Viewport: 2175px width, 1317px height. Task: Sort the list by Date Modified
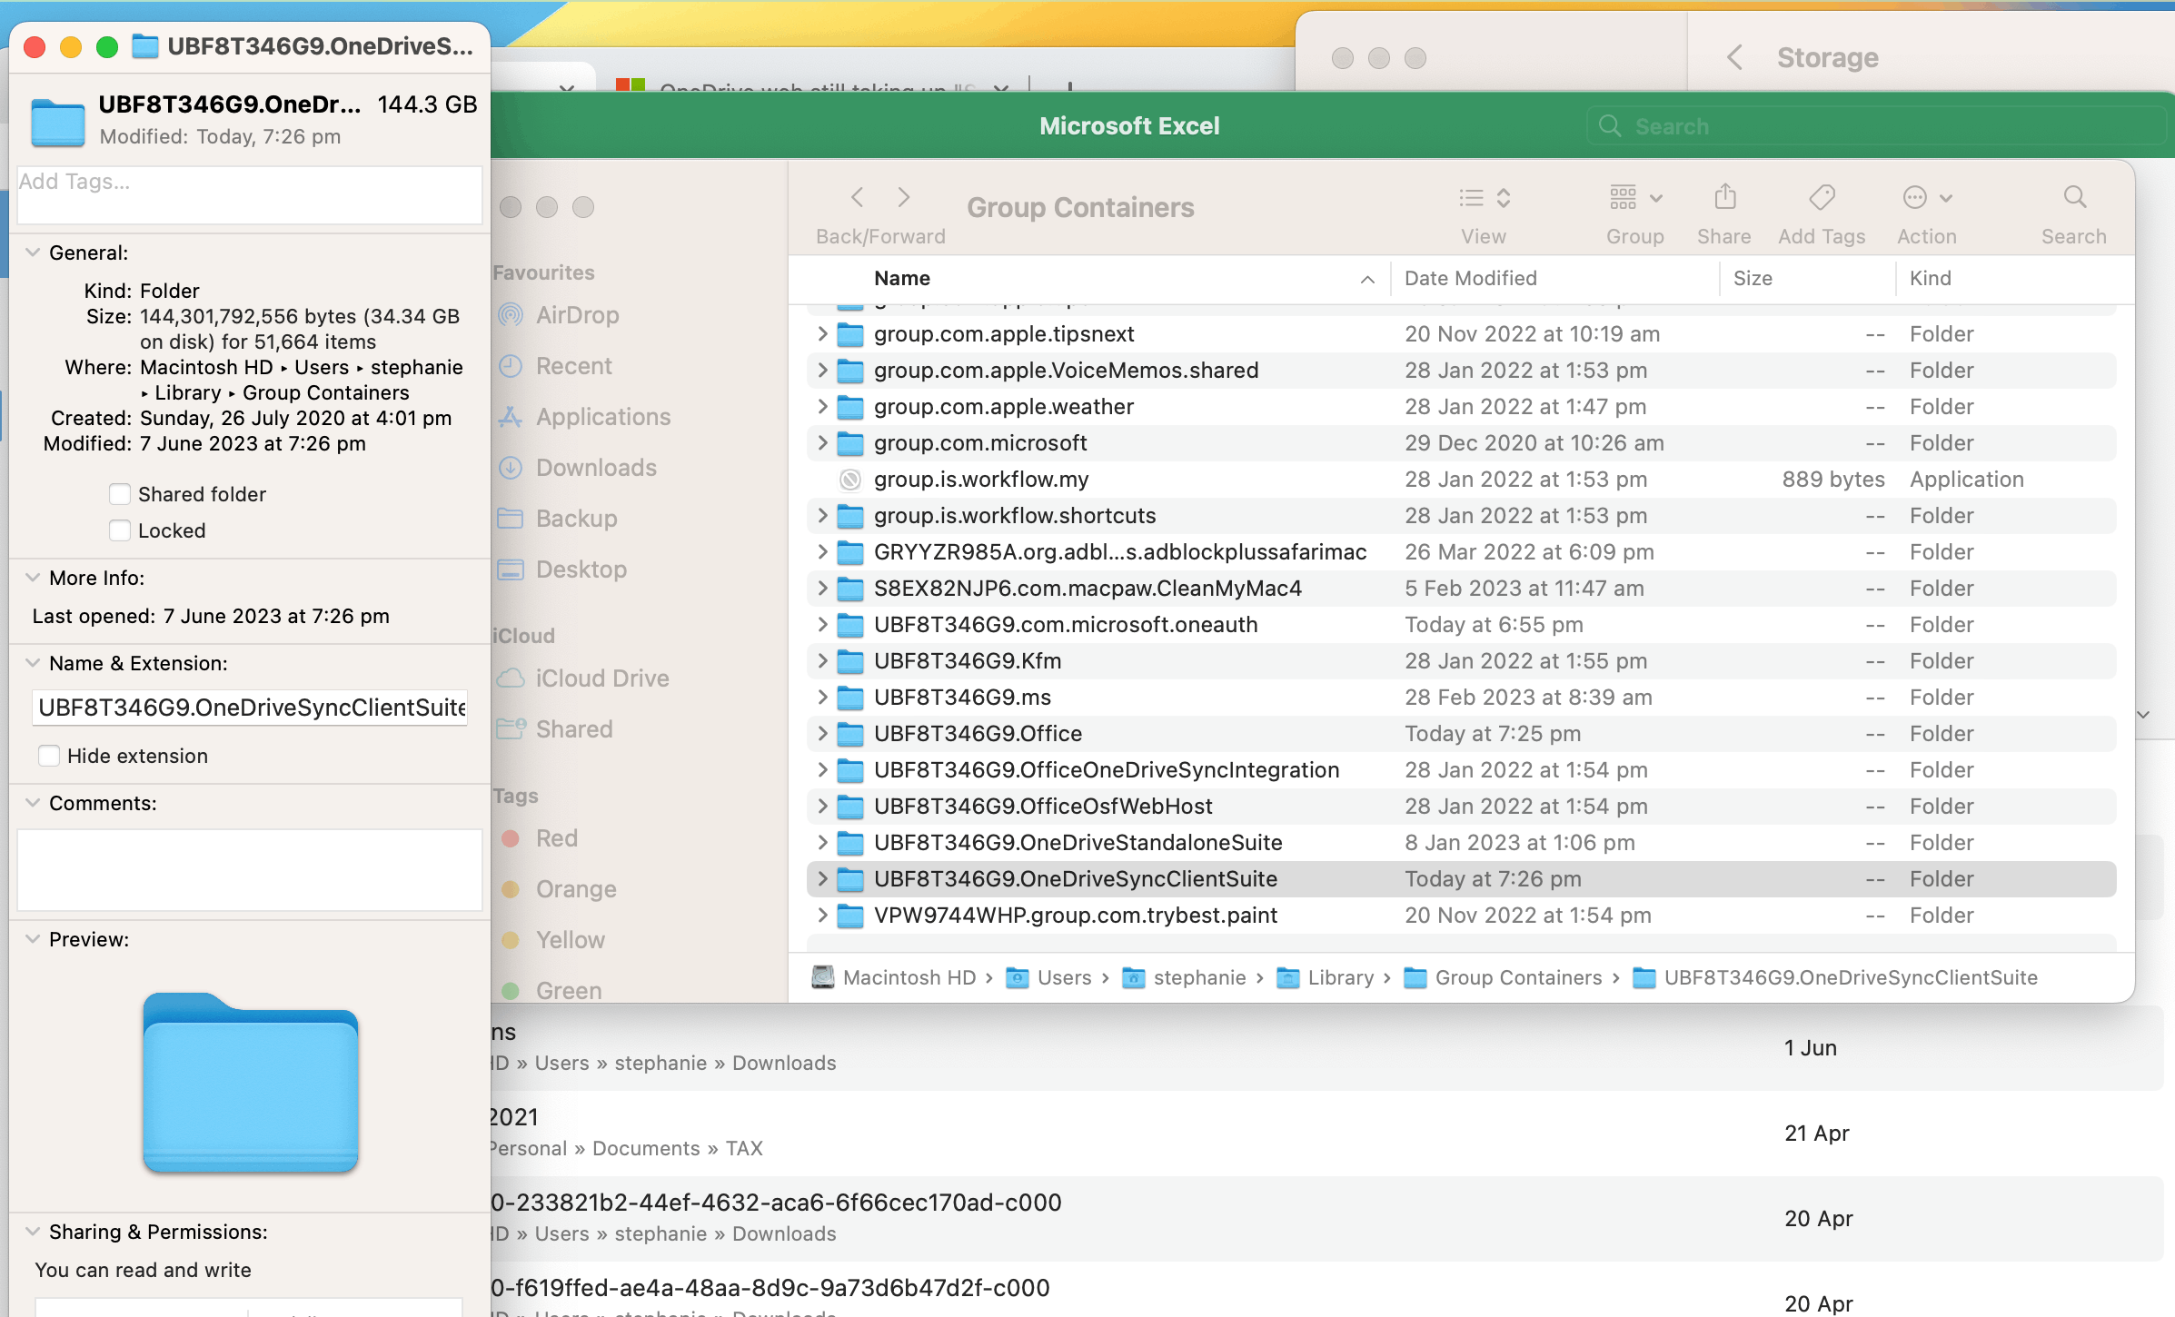click(1470, 278)
